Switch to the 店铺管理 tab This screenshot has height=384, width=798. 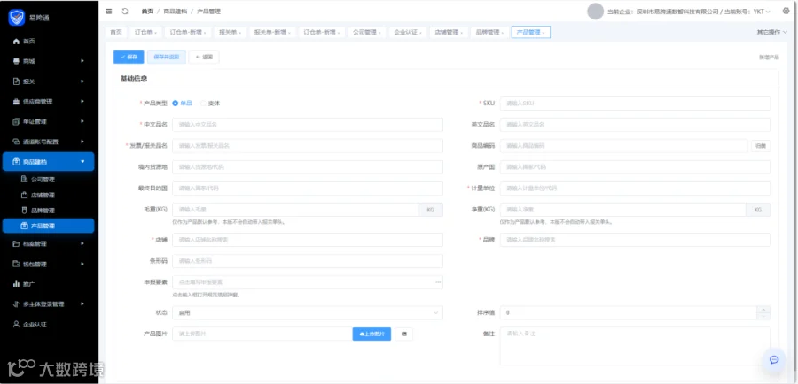pos(449,32)
